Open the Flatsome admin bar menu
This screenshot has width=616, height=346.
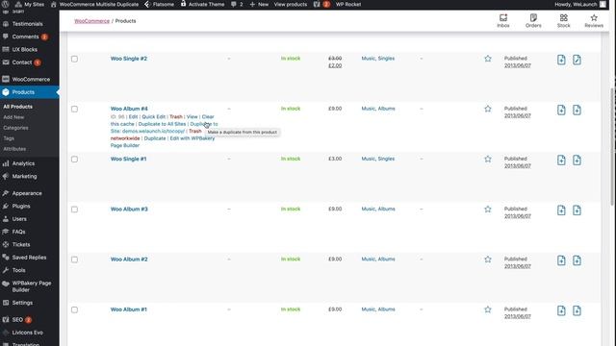[159, 4]
